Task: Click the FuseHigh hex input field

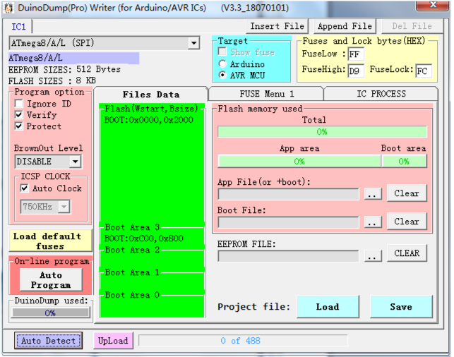Action: [x=356, y=71]
